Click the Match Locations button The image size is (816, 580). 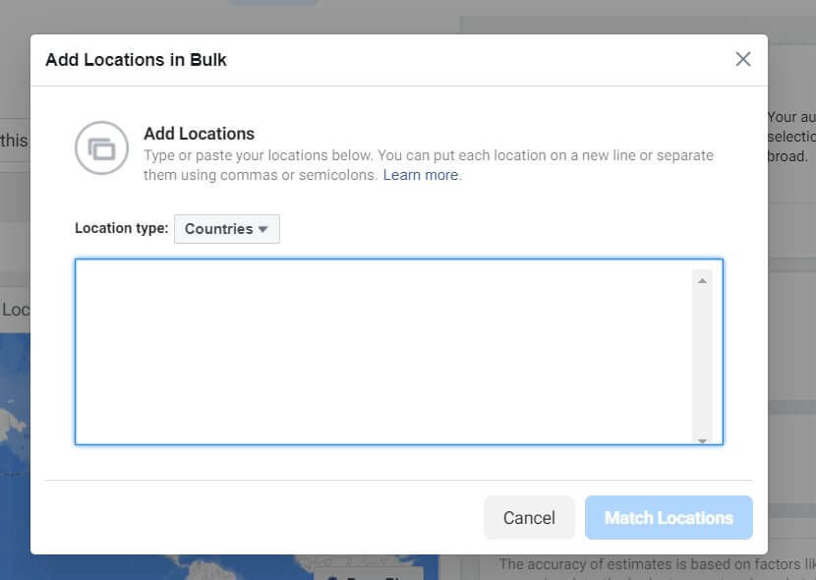pyautogui.click(x=669, y=517)
